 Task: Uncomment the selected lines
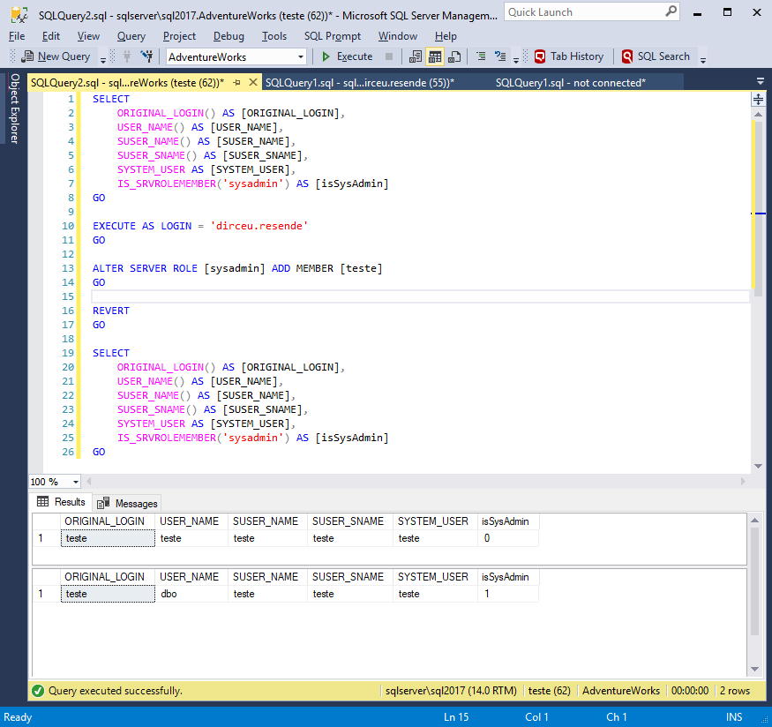[x=498, y=56]
